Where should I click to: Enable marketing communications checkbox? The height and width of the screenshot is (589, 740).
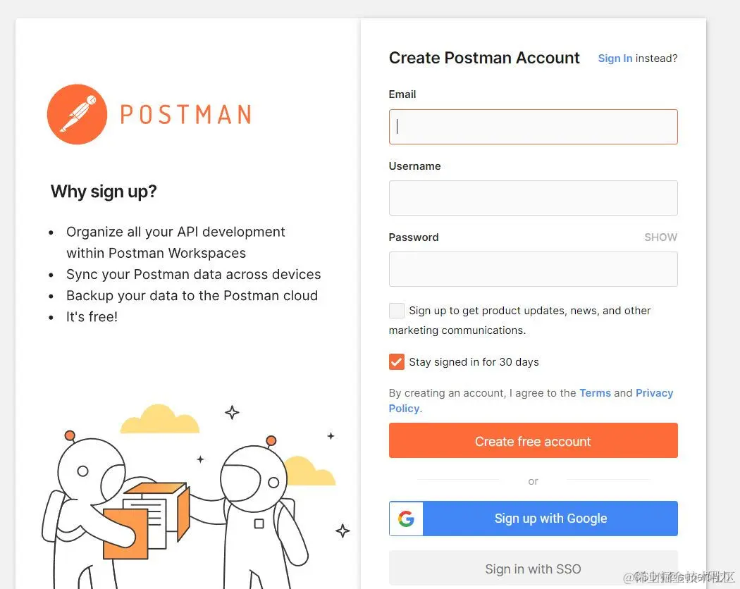pyautogui.click(x=396, y=311)
